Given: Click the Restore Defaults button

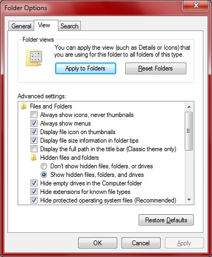Looking at the screenshot, I should [x=166, y=220].
